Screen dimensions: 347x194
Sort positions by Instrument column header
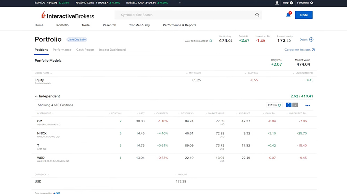coord(44,113)
